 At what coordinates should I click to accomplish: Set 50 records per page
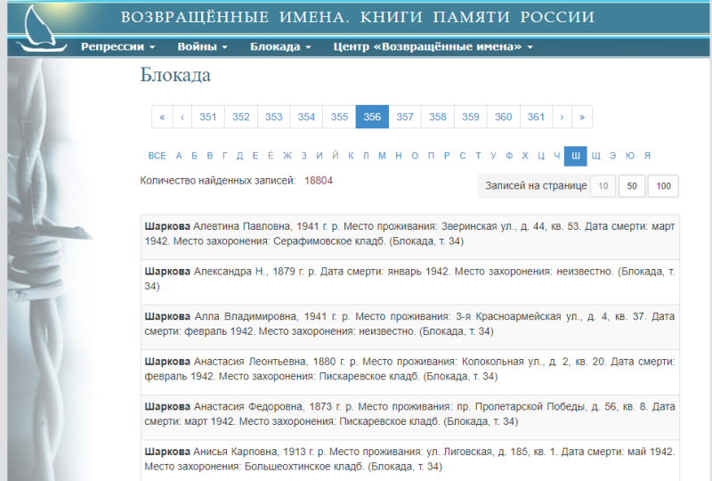(x=632, y=186)
